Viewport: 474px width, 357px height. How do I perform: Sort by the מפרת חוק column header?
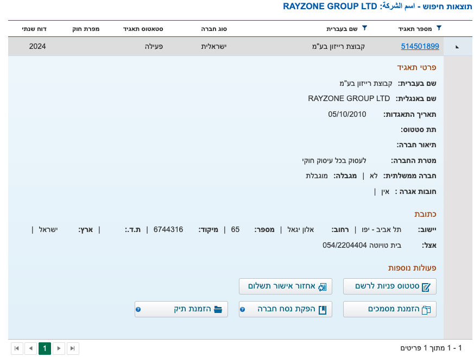[x=86, y=28]
